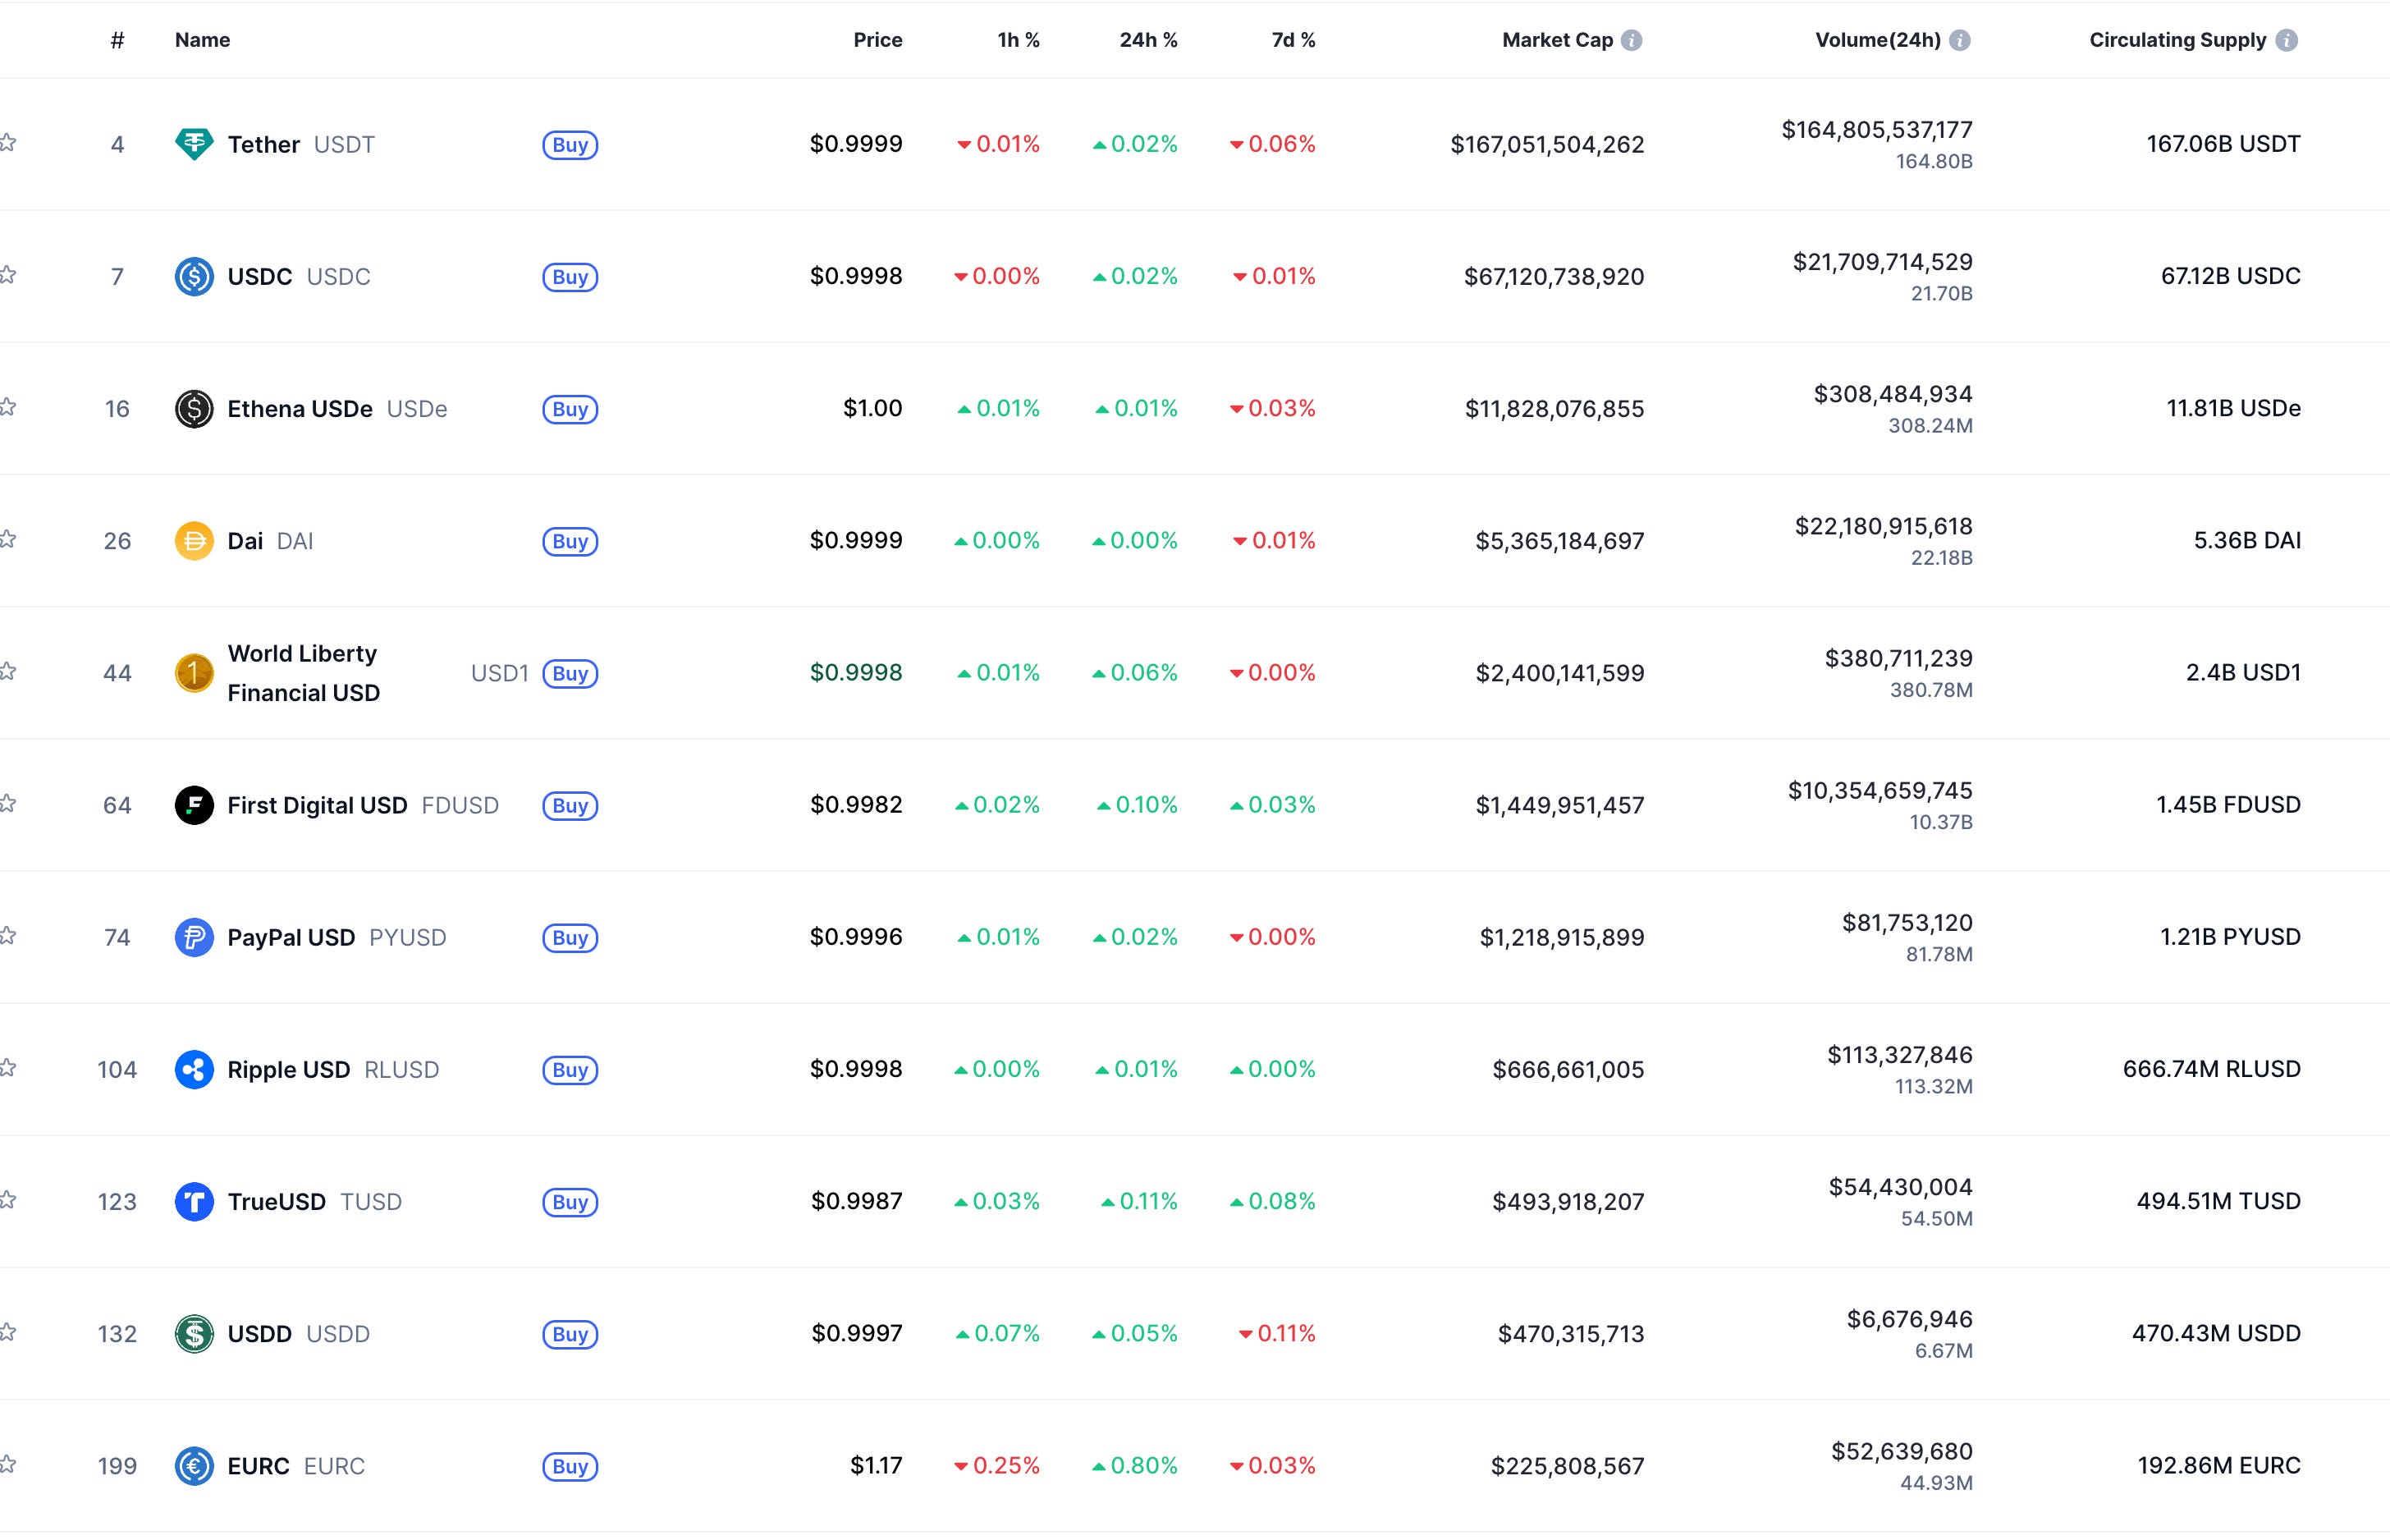Toggle the watchlist star for Ethena USDe
Viewport: 2390px width, 1540px height.
[x=8, y=407]
